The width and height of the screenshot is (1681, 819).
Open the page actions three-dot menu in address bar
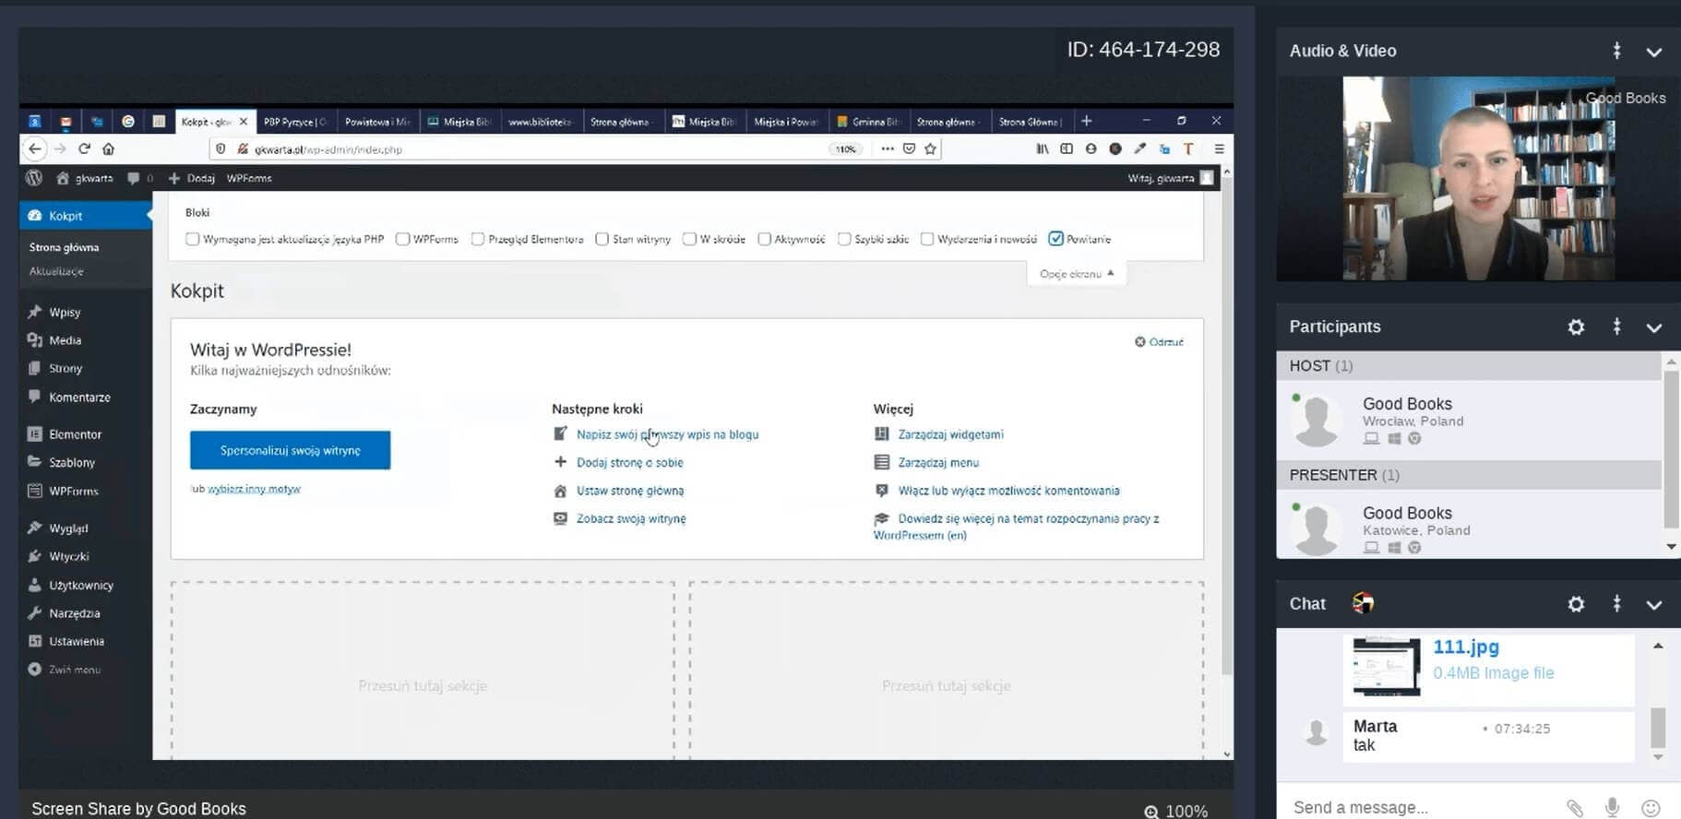pyautogui.click(x=887, y=148)
